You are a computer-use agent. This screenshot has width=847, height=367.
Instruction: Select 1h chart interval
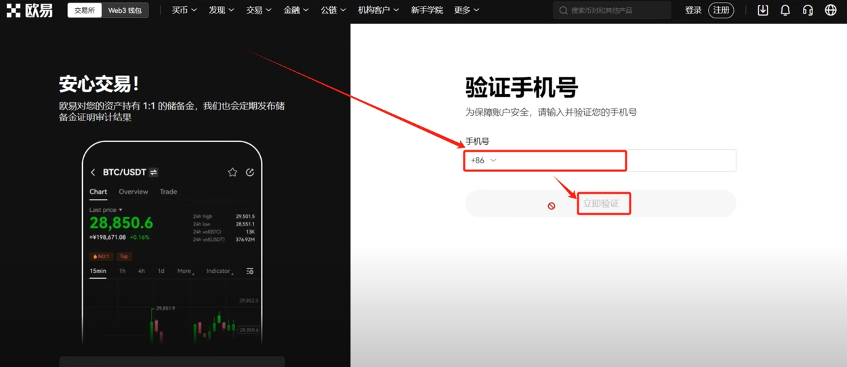(122, 271)
